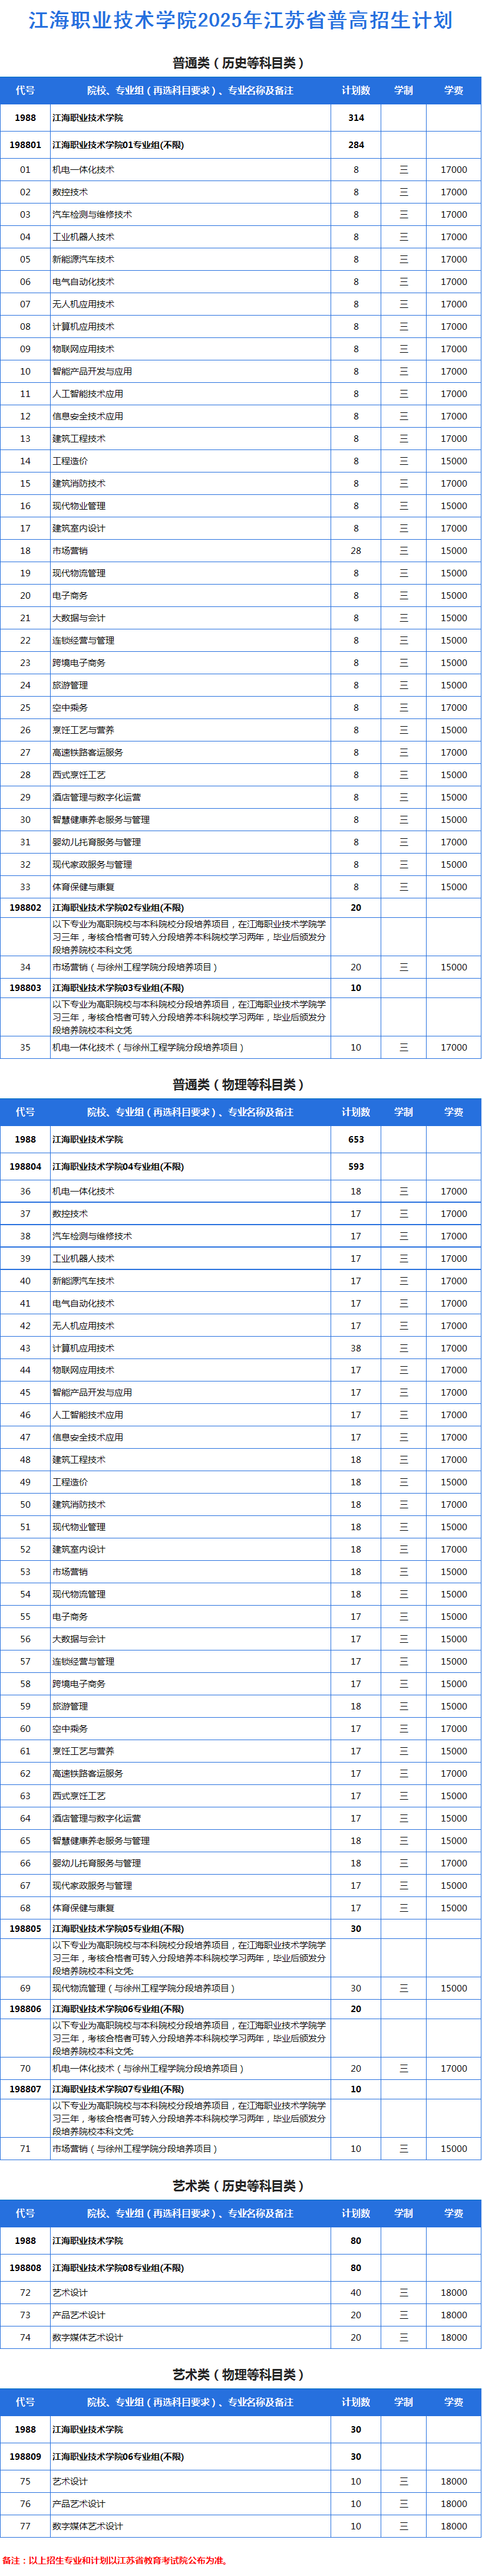The image size is (482, 2576).
Task: Click the group code cell 198802
Action: 25,908
